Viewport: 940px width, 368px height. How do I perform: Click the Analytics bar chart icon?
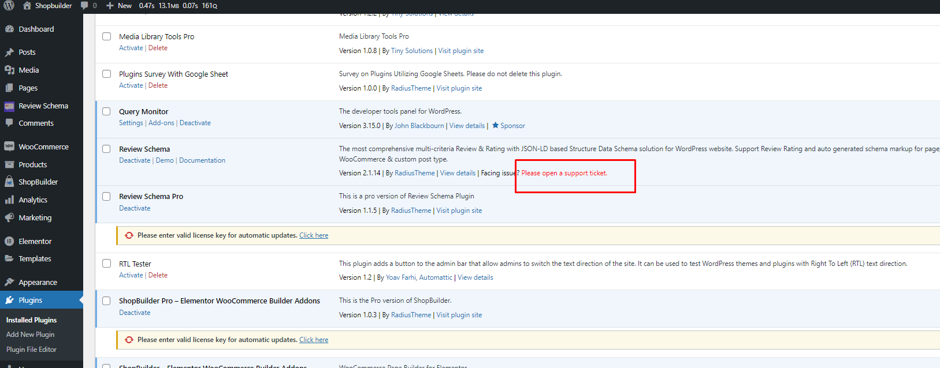coord(9,200)
